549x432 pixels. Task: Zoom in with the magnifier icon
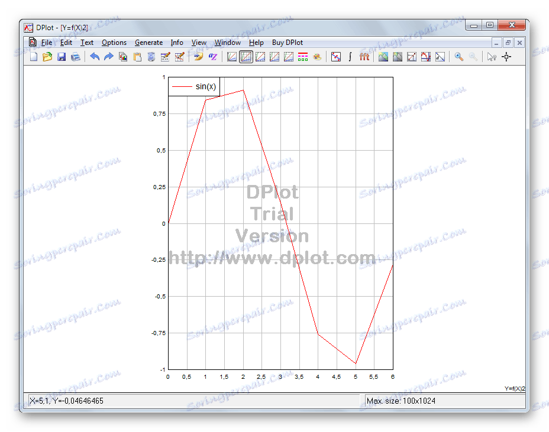(x=458, y=57)
